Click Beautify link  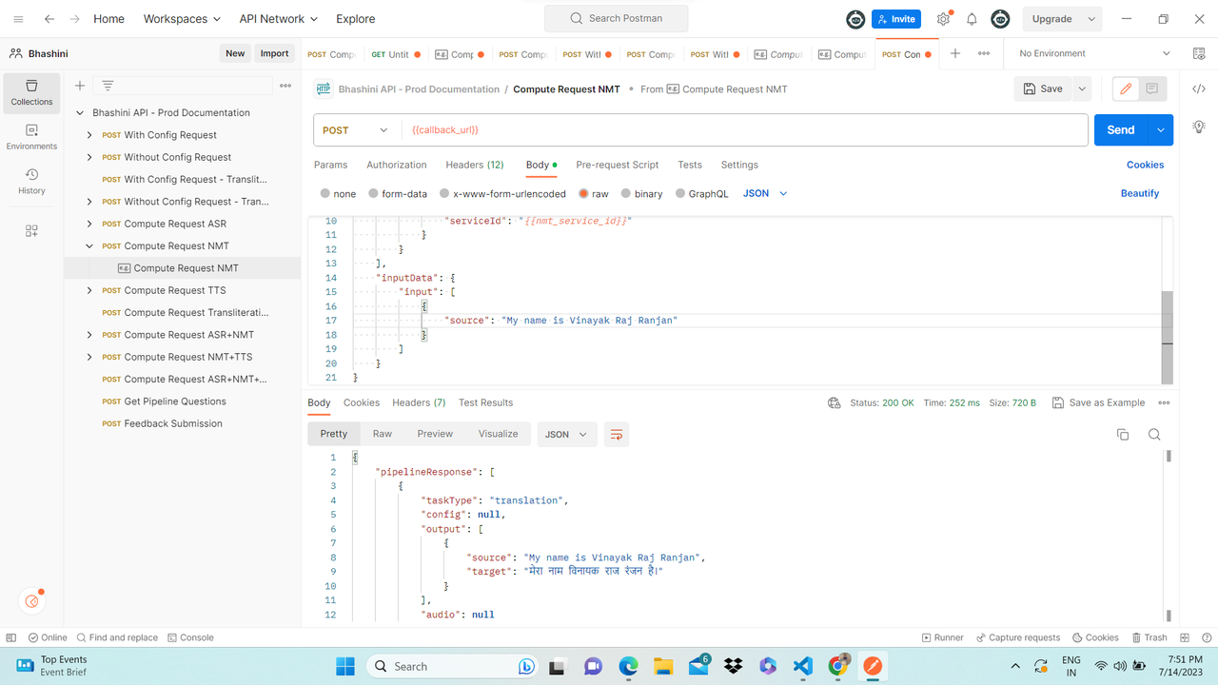(x=1140, y=193)
